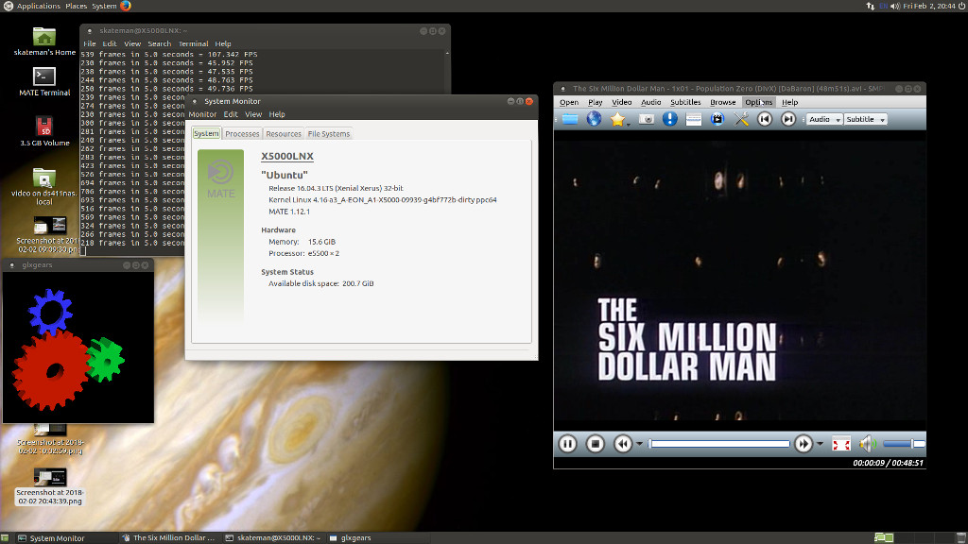
Task: Open the Audio menu in SMPlayer menu bar
Action: pos(650,102)
